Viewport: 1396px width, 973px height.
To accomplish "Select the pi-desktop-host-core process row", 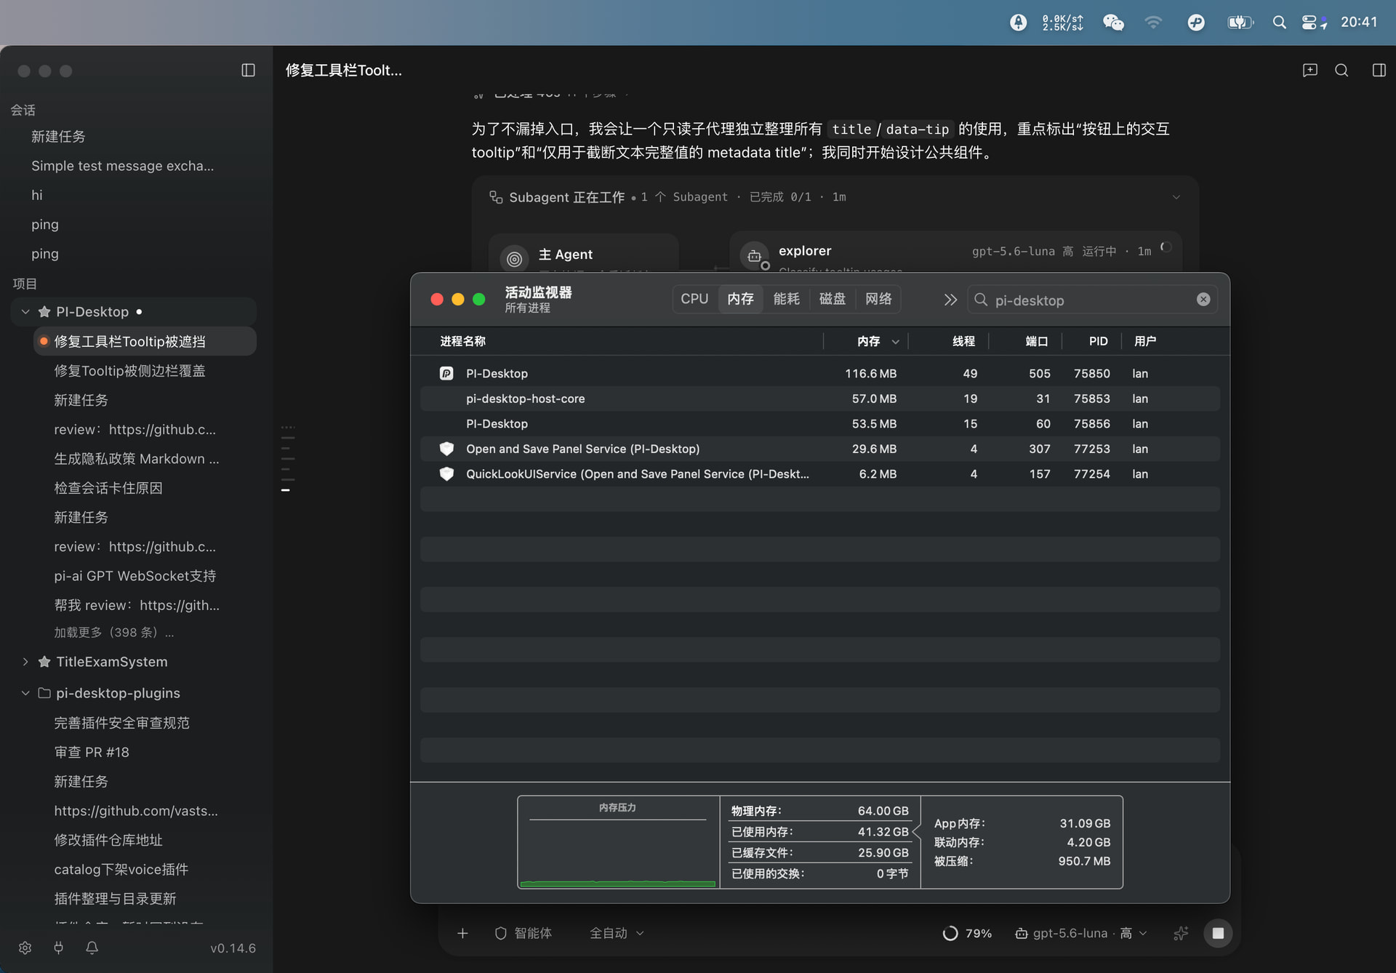I will 819,399.
